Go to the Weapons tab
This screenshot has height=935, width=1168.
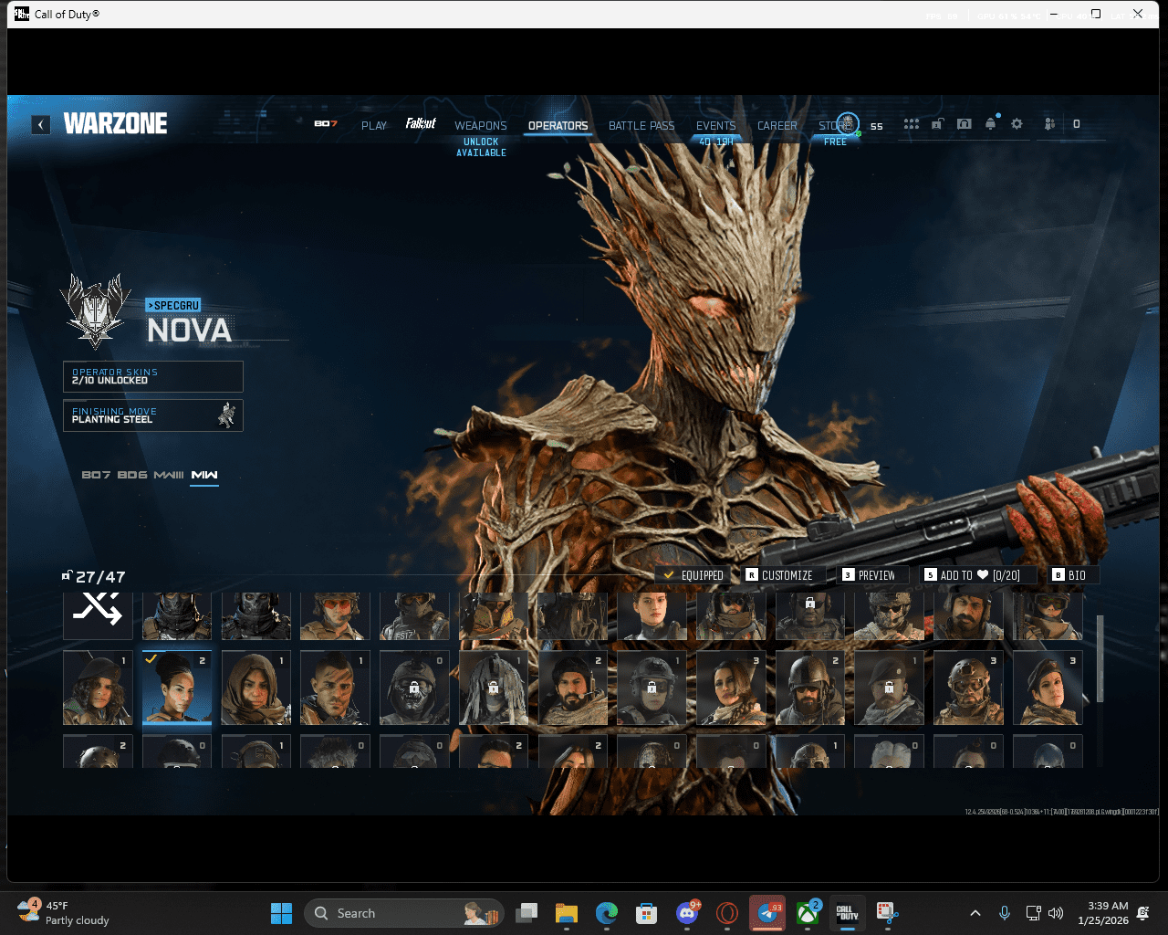tap(481, 126)
